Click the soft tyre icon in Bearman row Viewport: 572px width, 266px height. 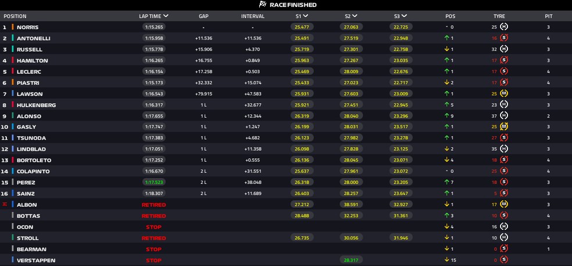504,249
